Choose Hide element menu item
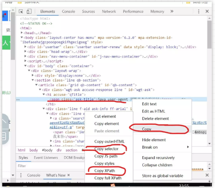The width and height of the screenshot is (215, 188). (154, 140)
